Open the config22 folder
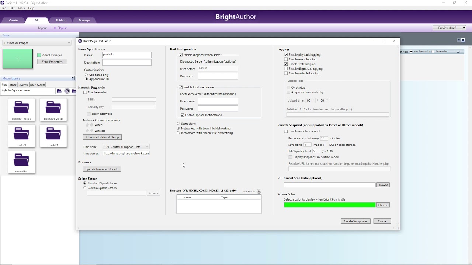The height and width of the screenshot is (265, 472). click(53, 136)
